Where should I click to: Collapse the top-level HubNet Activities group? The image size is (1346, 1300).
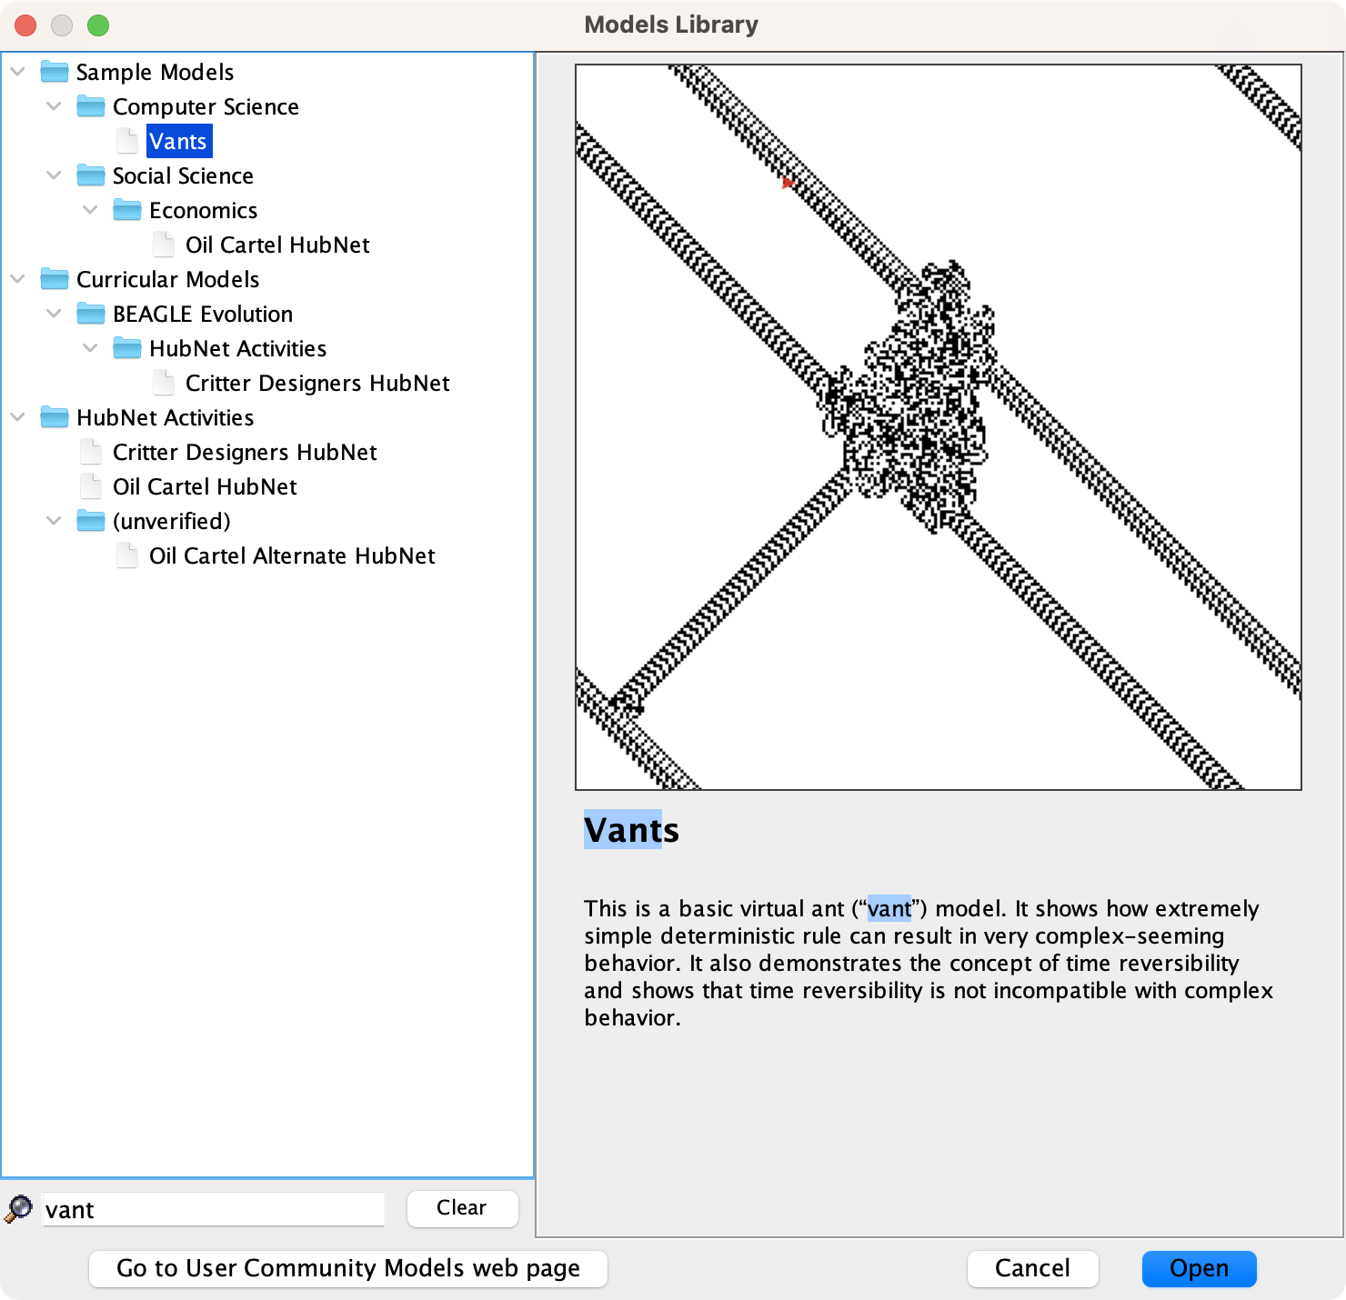18,417
